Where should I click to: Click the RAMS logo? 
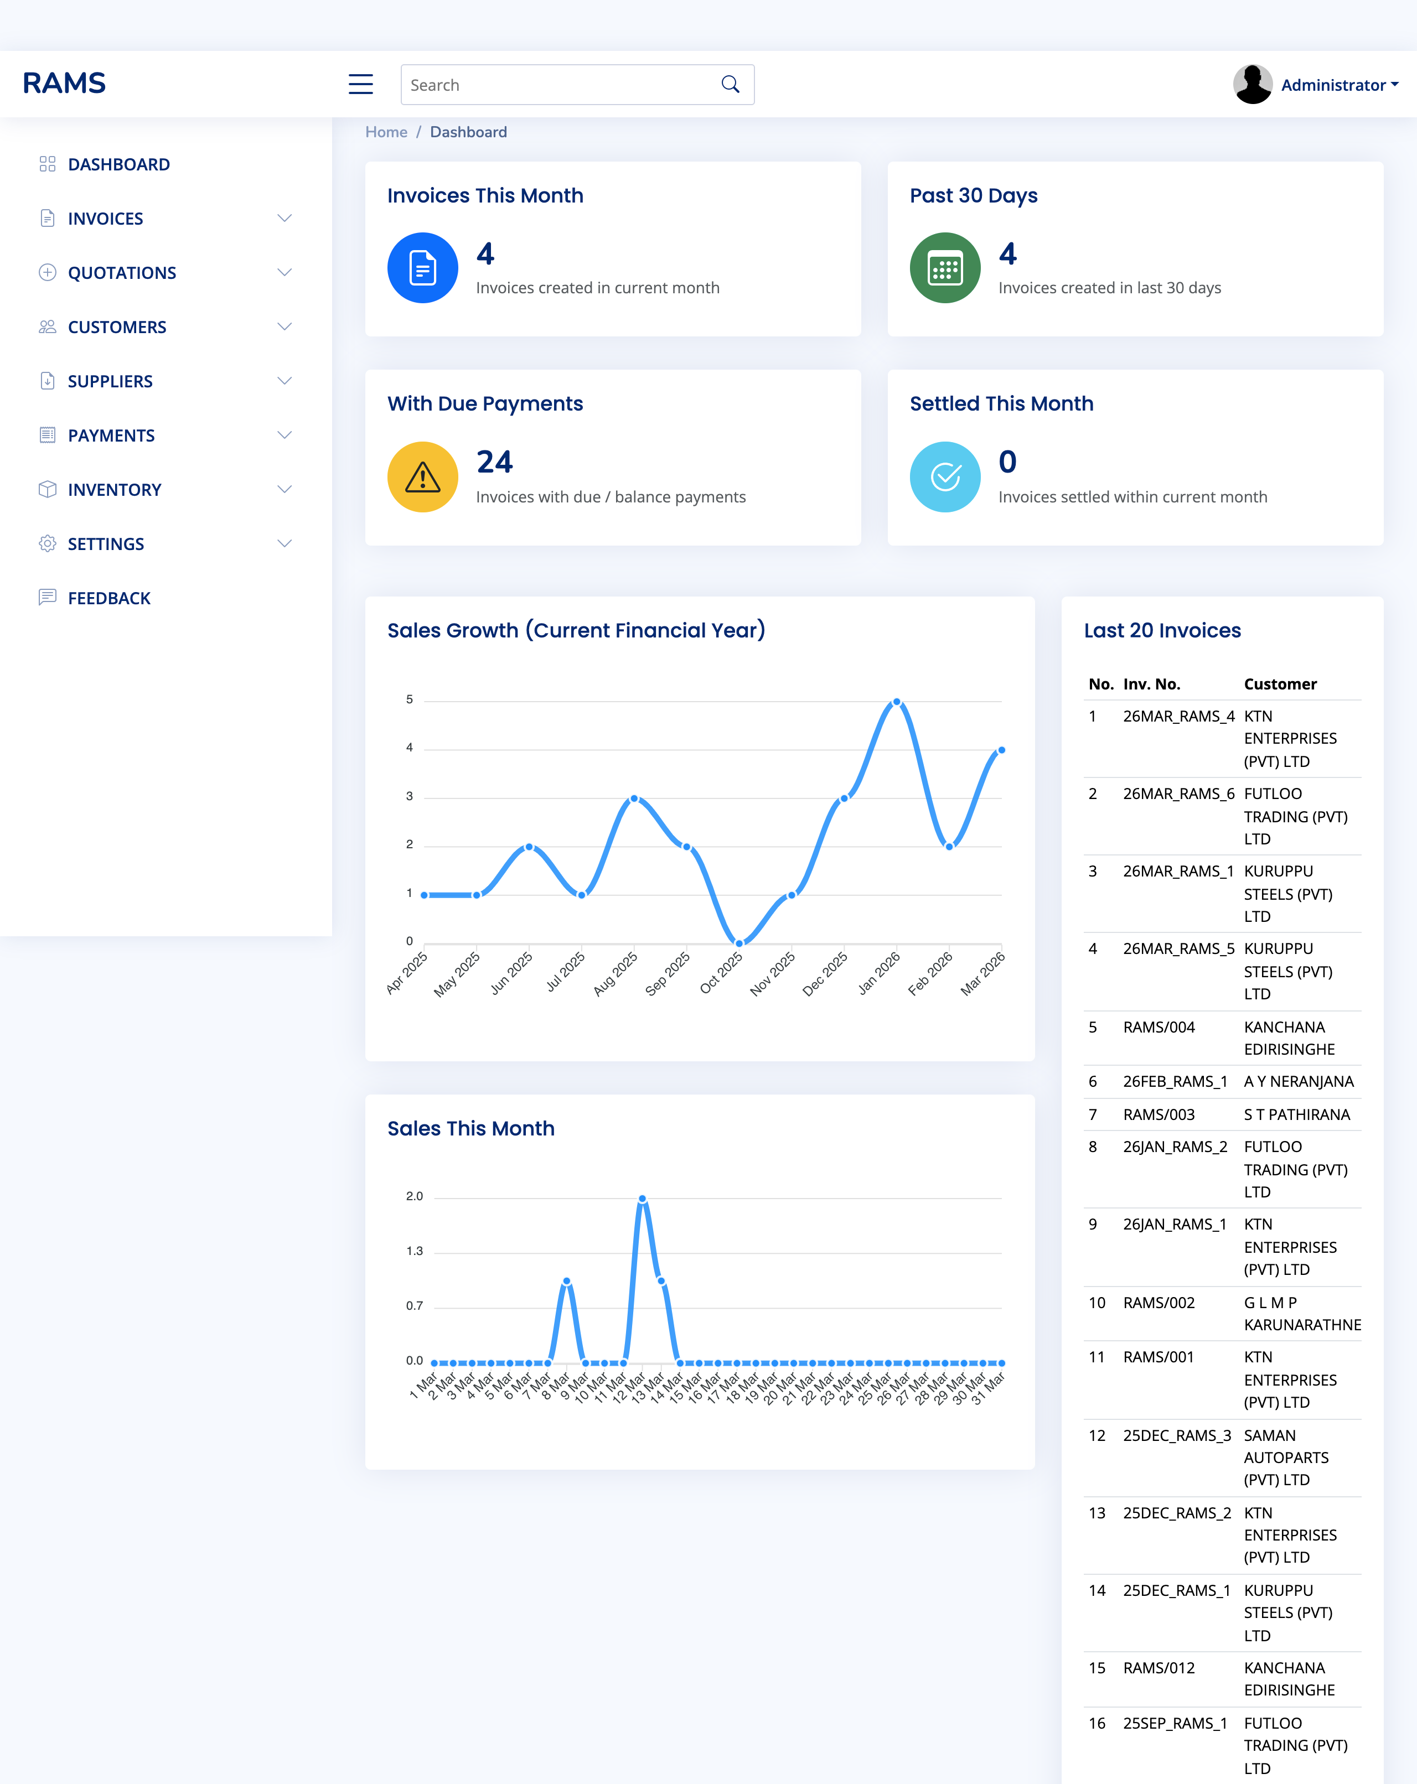65,83
